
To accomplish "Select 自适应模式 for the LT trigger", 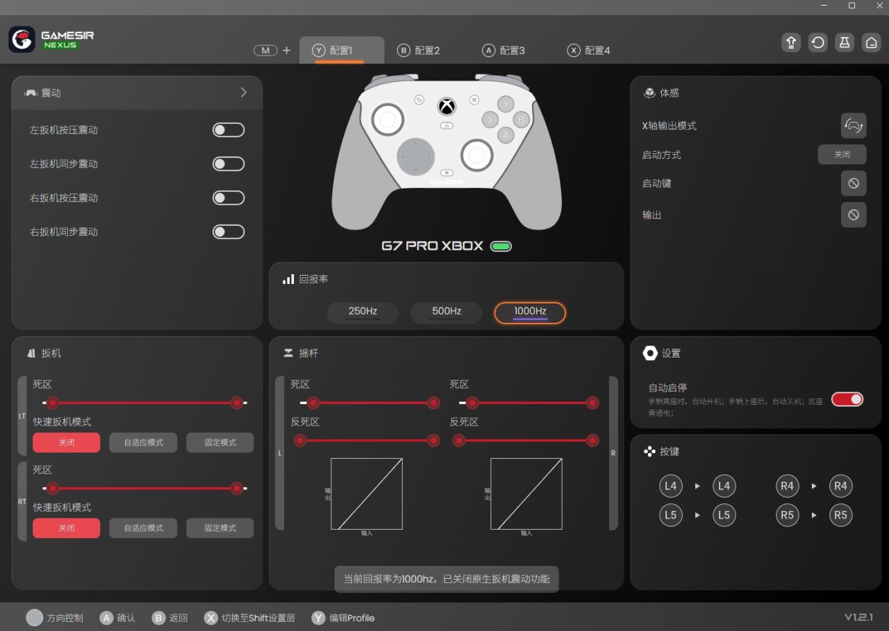I will click(x=143, y=443).
